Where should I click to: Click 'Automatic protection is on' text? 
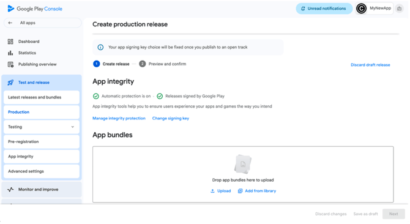click(x=126, y=96)
